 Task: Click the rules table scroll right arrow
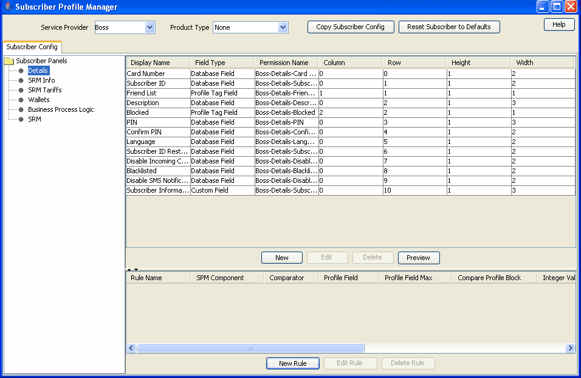point(570,348)
